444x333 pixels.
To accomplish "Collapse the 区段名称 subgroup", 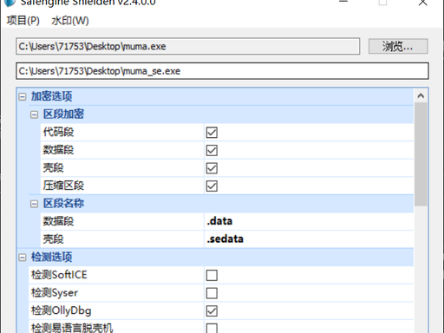I will pyautogui.click(x=34, y=204).
